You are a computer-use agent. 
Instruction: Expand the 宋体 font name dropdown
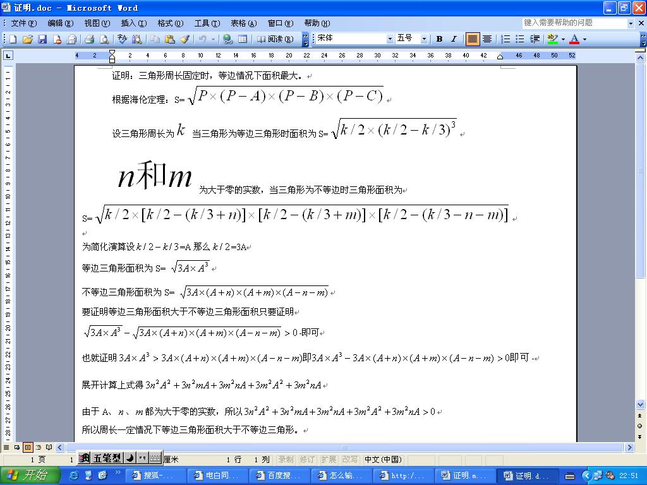(389, 39)
